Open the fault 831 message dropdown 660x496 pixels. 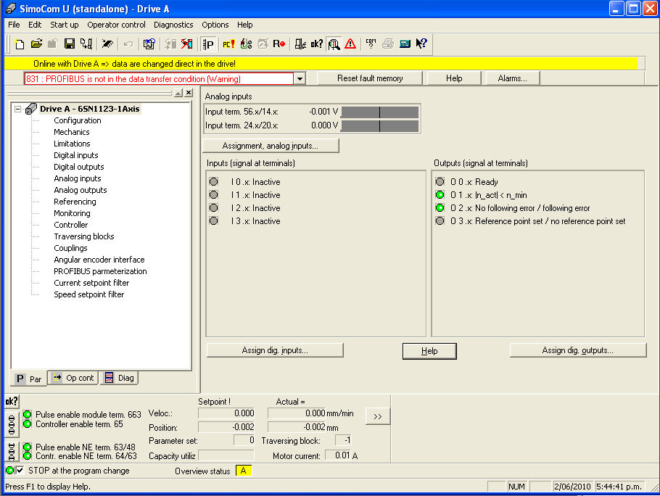[x=300, y=78]
